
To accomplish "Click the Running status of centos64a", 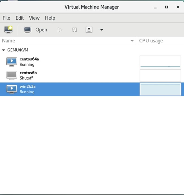I will (27, 65).
